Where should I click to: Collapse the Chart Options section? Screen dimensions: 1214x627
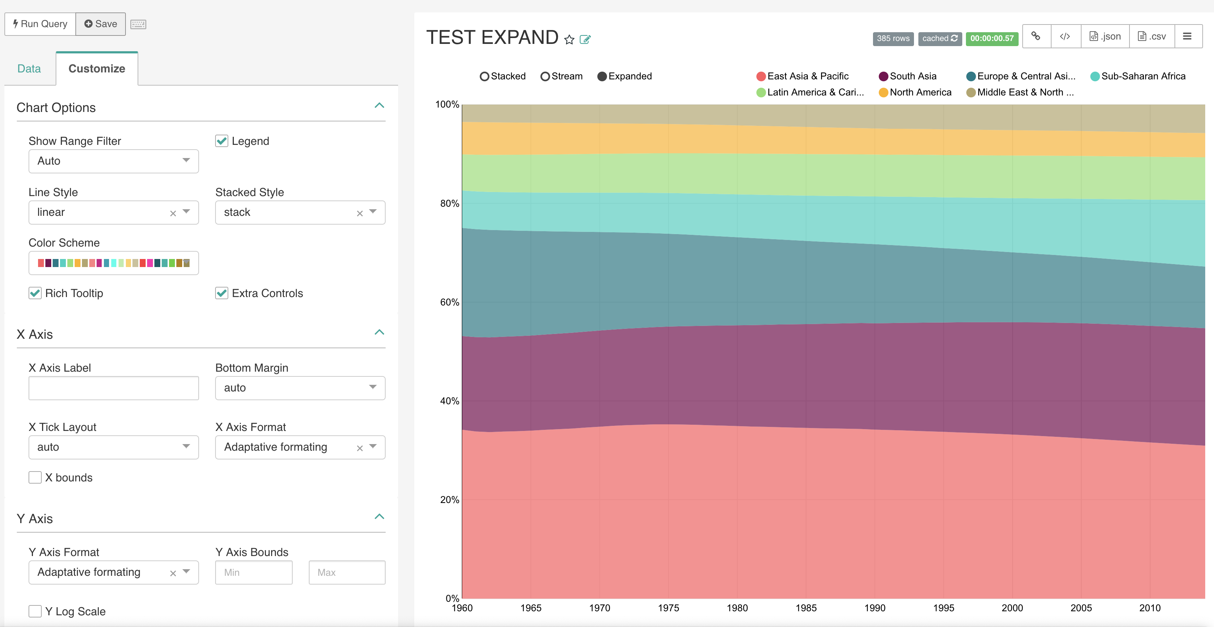click(x=380, y=105)
